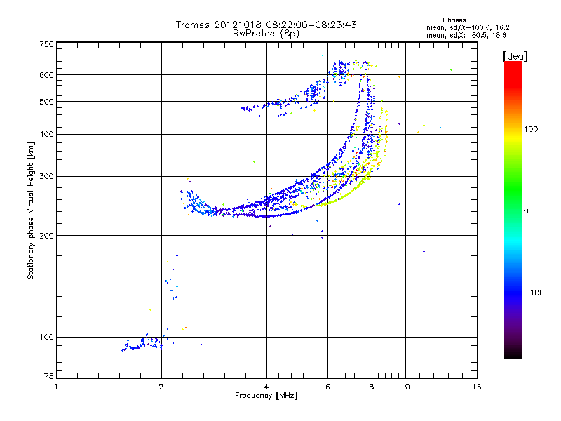Click the colorbar label '-100'
561x421 pixels.
coord(534,293)
